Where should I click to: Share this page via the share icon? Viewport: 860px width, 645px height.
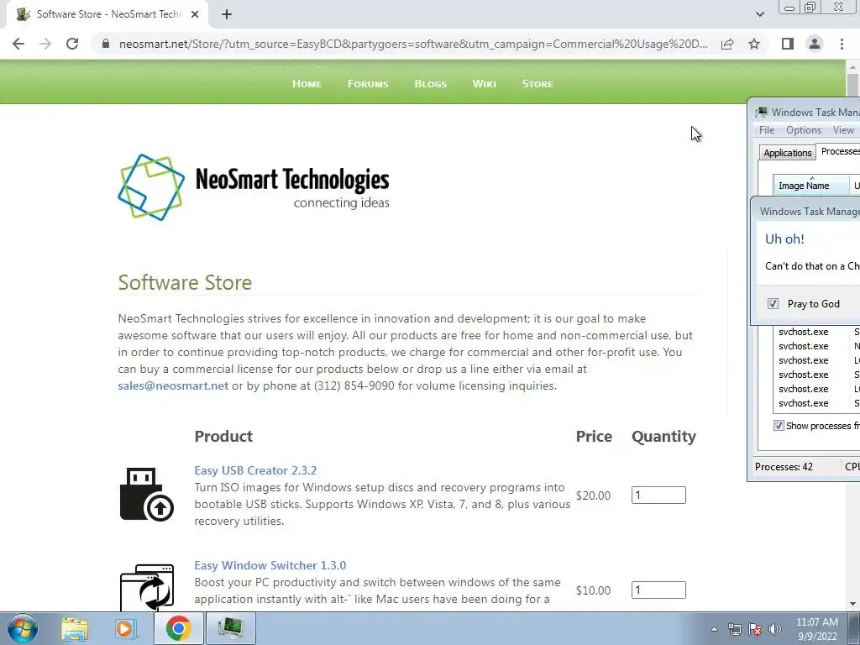click(727, 44)
